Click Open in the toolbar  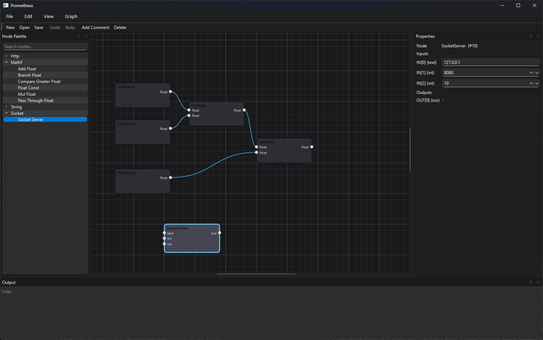[x=24, y=28]
